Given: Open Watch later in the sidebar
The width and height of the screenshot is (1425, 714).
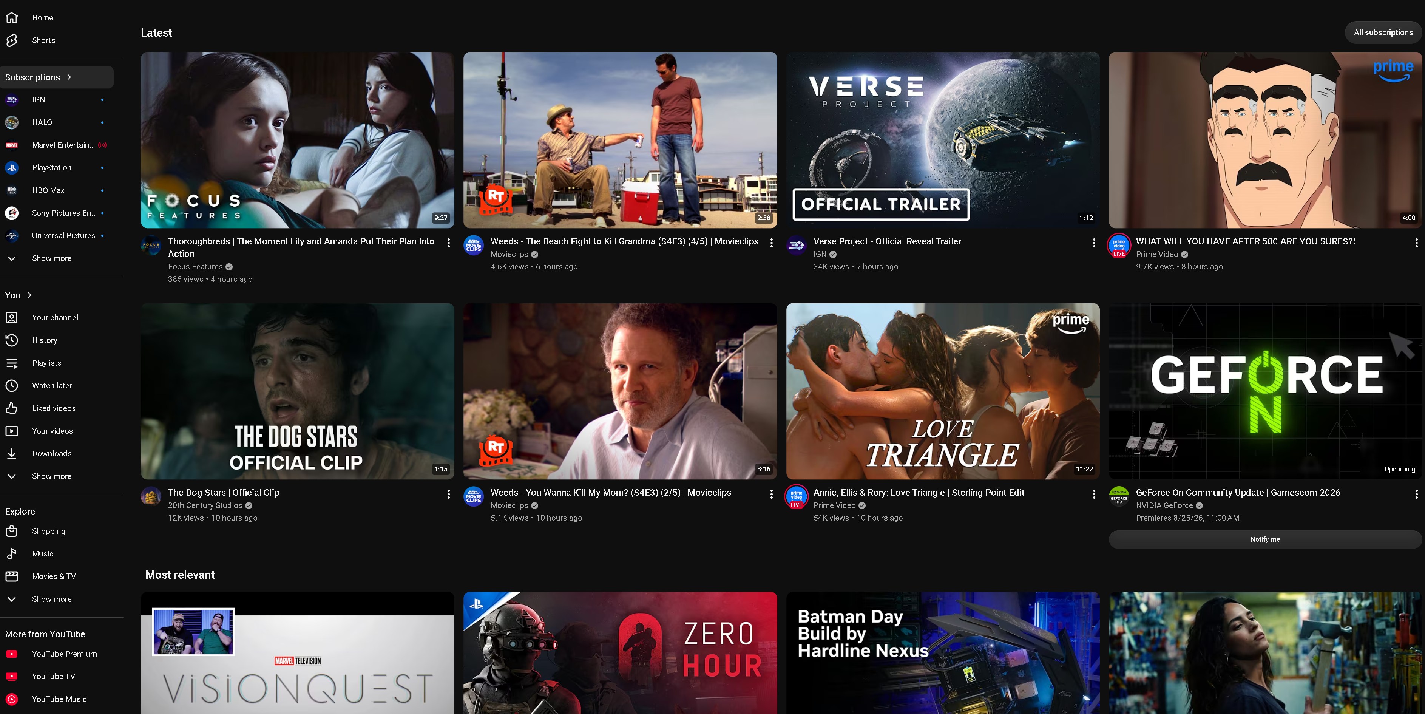Looking at the screenshot, I should pos(57,386).
